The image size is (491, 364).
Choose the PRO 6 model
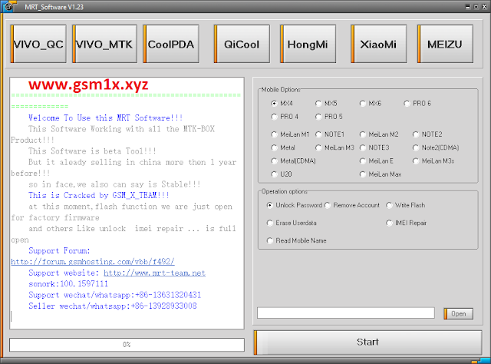(x=407, y=103)
